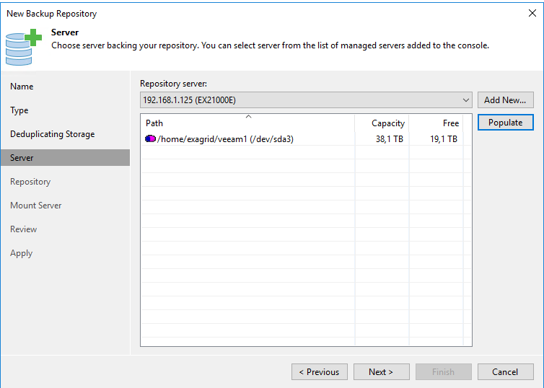
Task: Click the database repository icon in header
Action: [x=24, y=47]
